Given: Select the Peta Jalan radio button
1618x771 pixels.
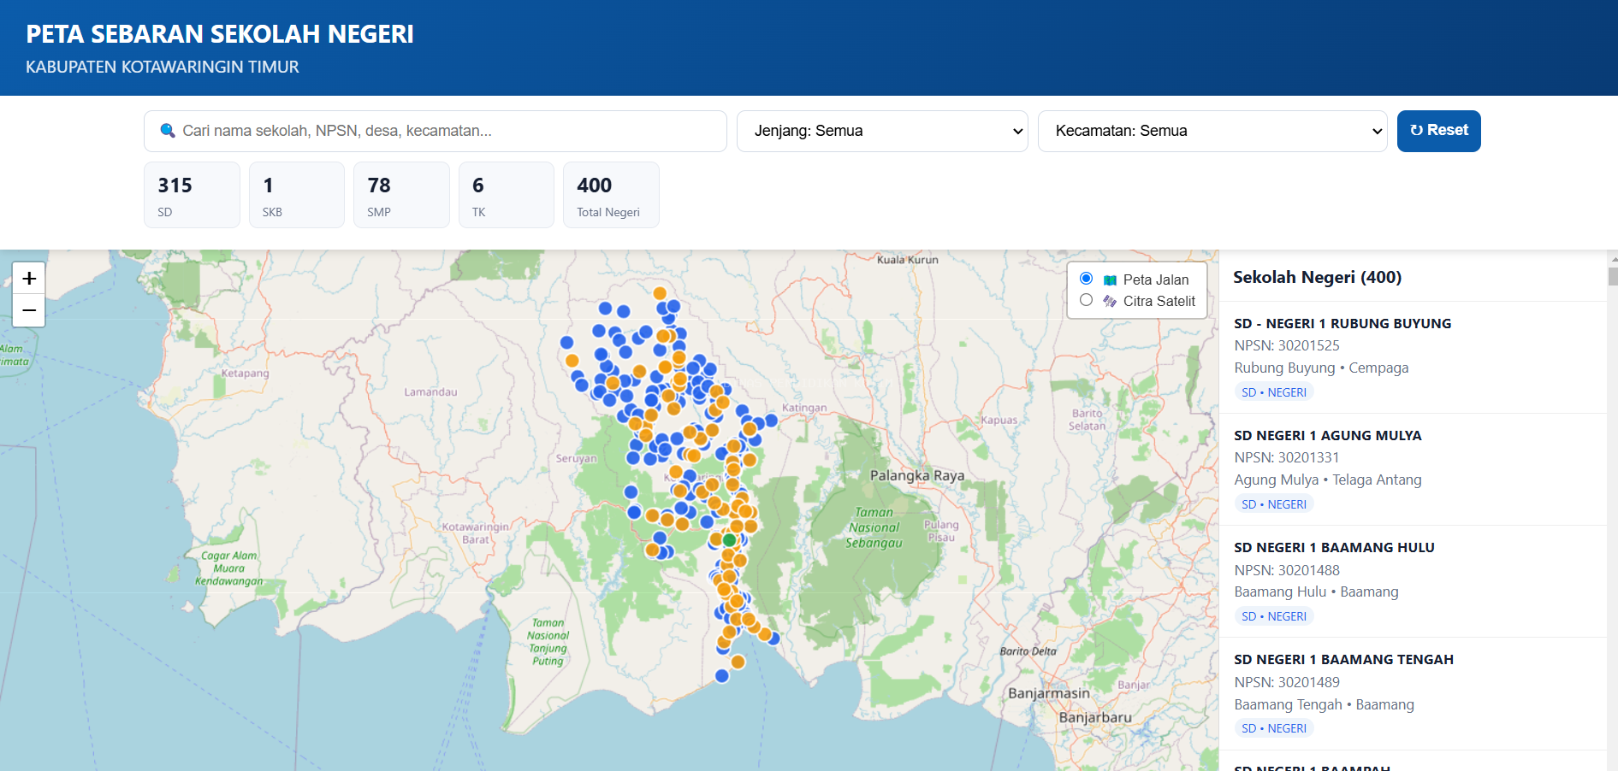Looking at the screenshot, I should coord(1086,279).
